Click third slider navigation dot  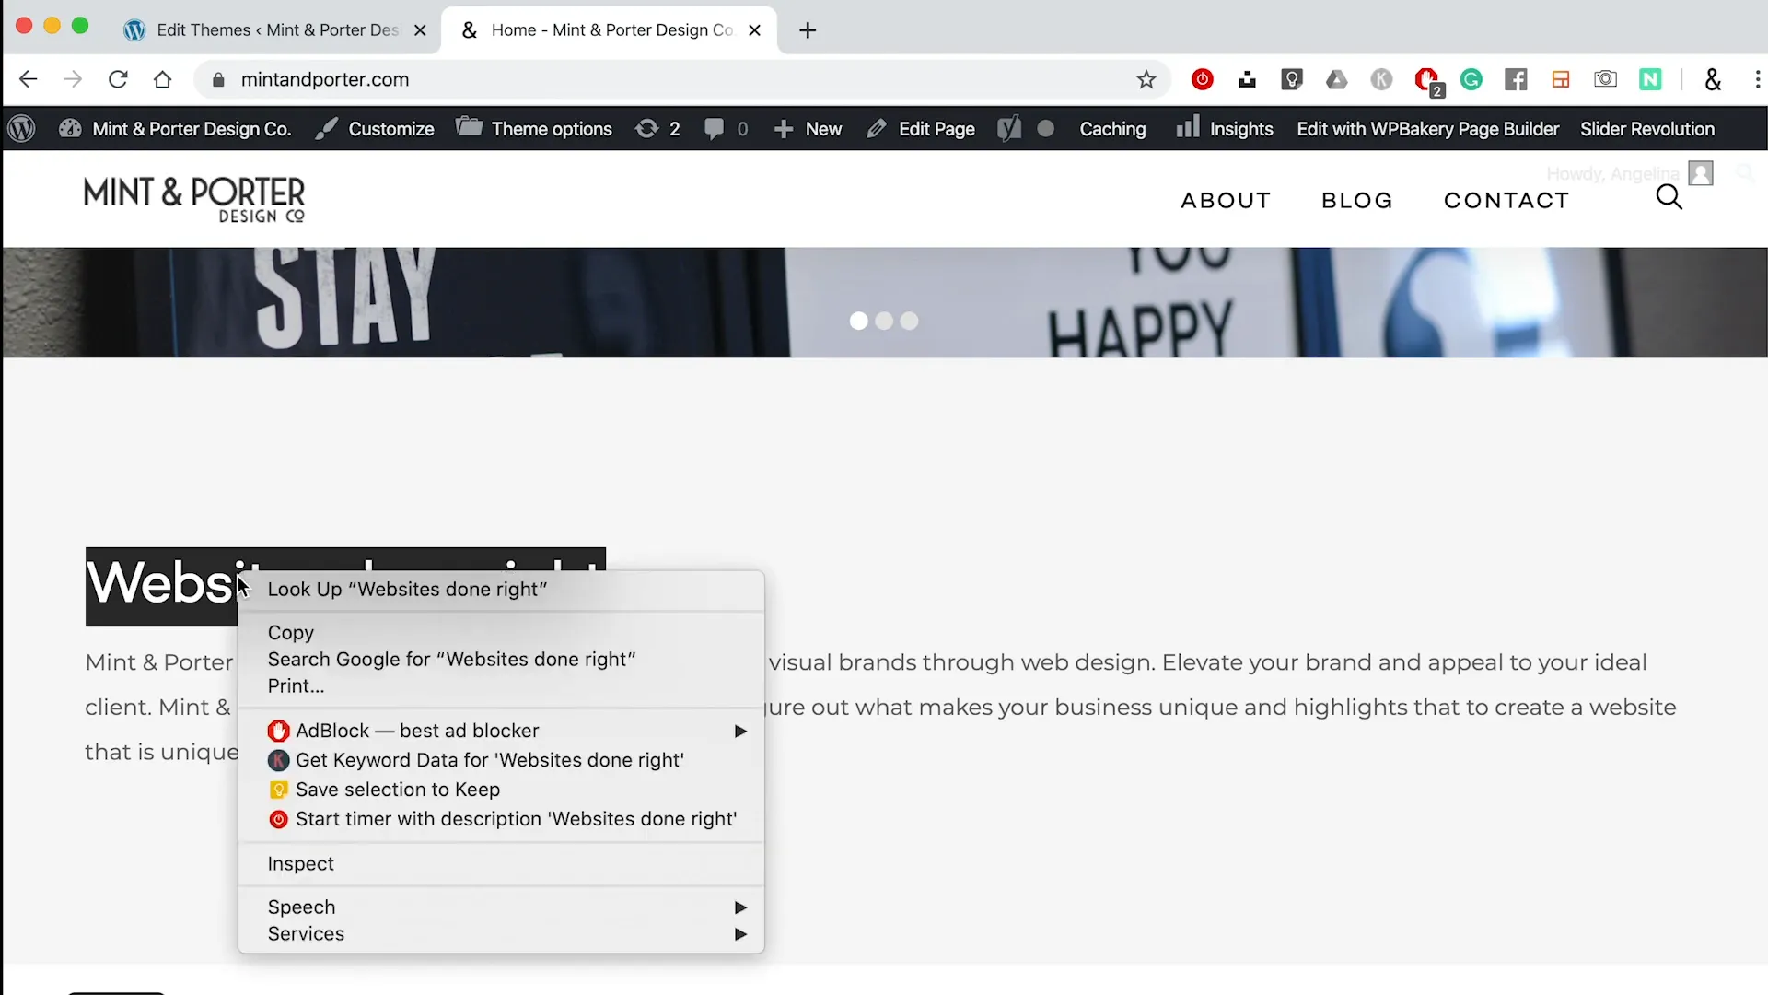pyautogui.click(x=910, y=320)
